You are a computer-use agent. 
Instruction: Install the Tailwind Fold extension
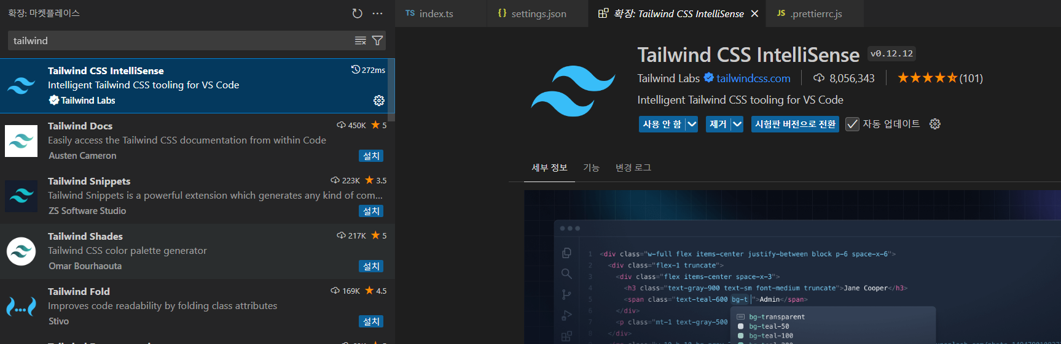click(371, 321)
